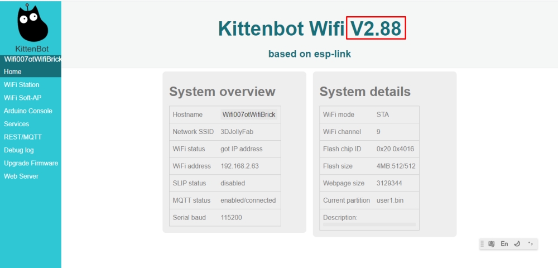Open the WiFi Soft-AP page

coord(23,98)
